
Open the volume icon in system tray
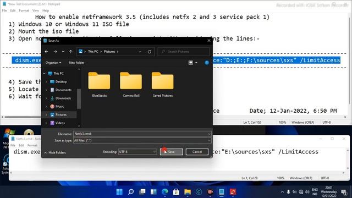307,192
